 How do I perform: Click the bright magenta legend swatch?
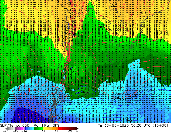[22, 128]
